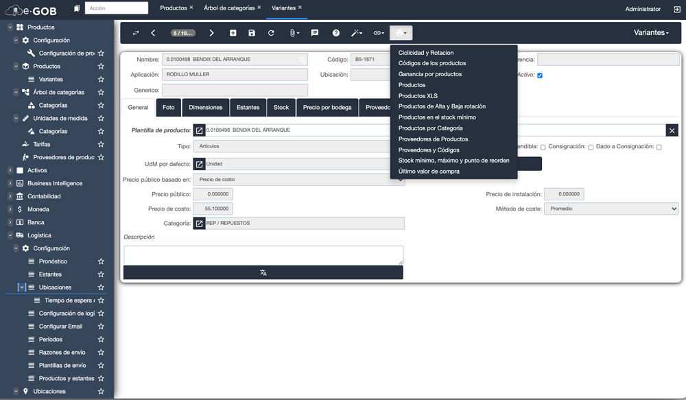Open the attachment paperclip dropdown

(x=294, y=33)
